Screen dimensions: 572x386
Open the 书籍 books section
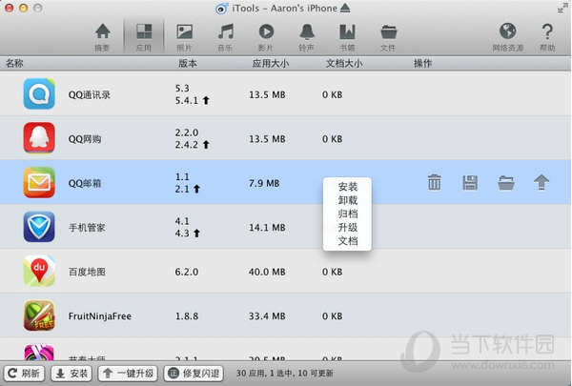(x=347, y=37)
